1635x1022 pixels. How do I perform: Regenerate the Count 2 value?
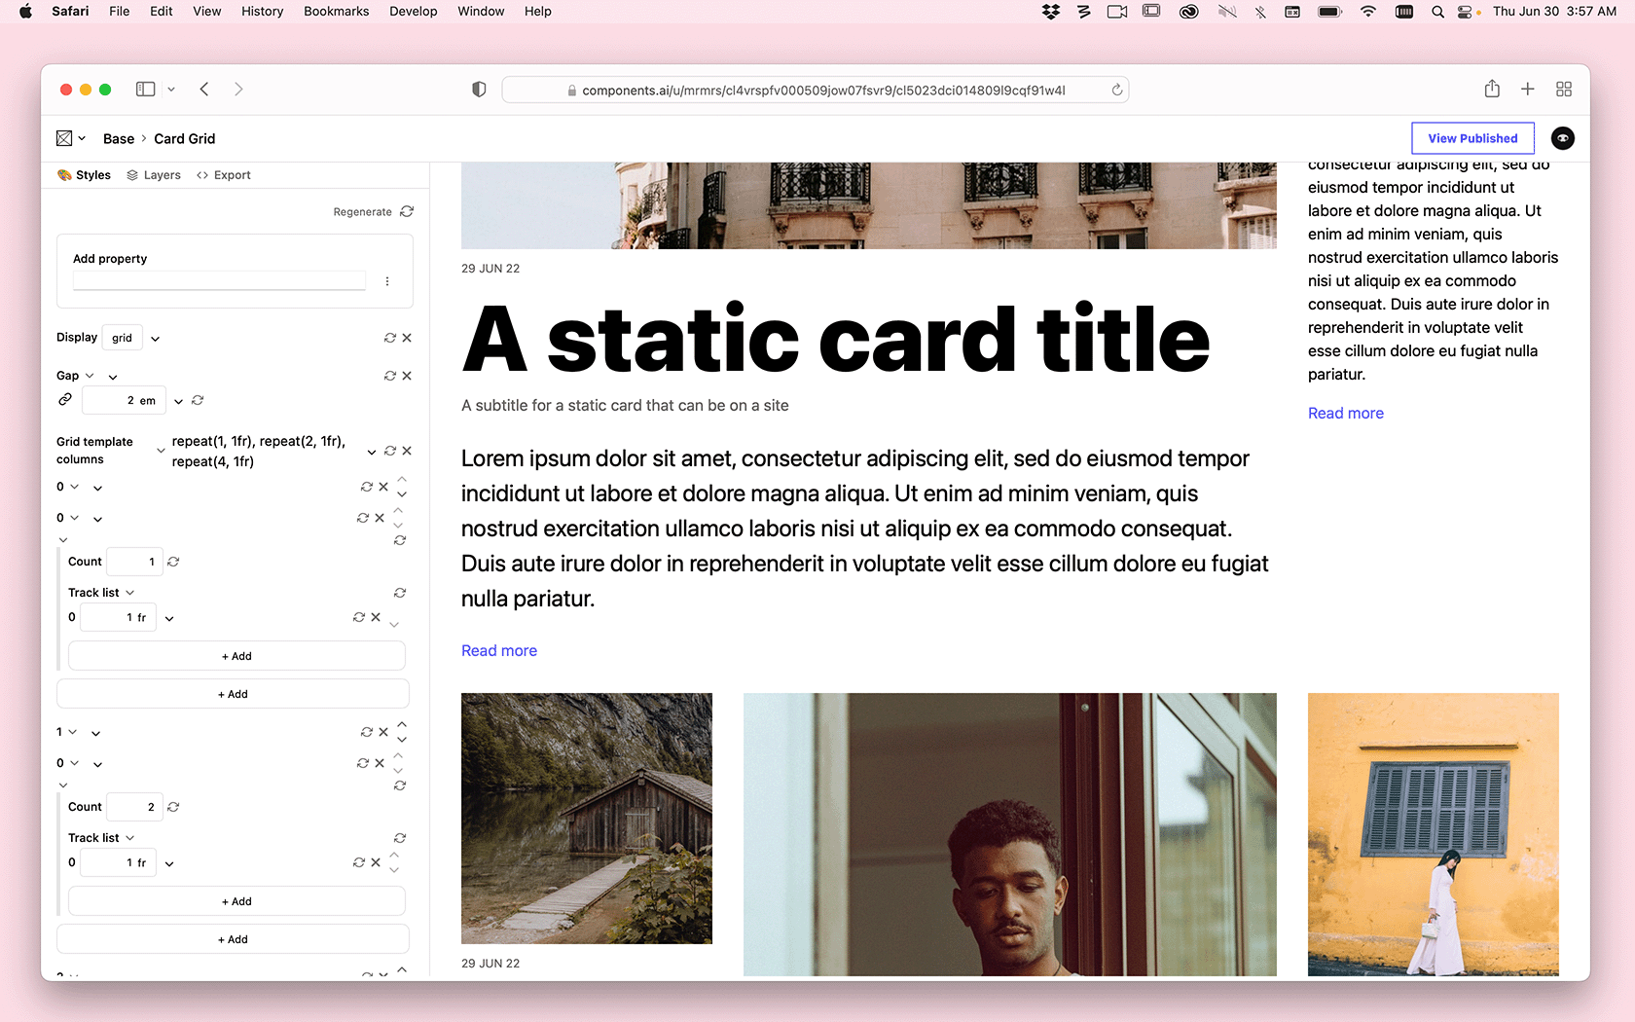[173, 807]
